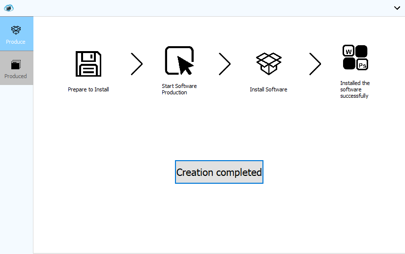Click the arrow after Start Software Production
The width and height of the screenshot is (405, 254).
click(225, 64)
